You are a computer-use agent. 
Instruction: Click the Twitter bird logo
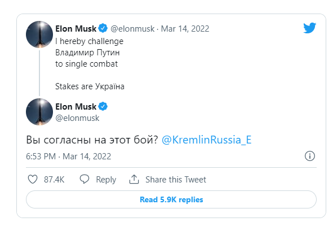(309, 28)
